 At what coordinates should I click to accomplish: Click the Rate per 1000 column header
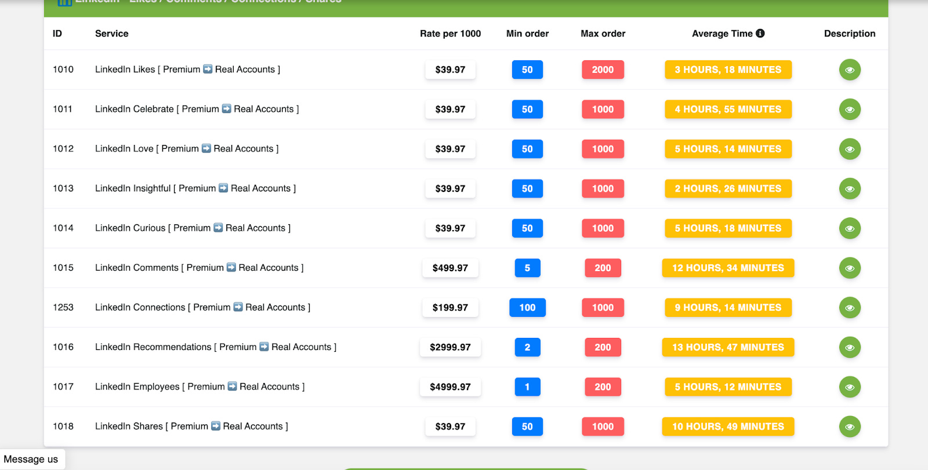click(451, 34)
